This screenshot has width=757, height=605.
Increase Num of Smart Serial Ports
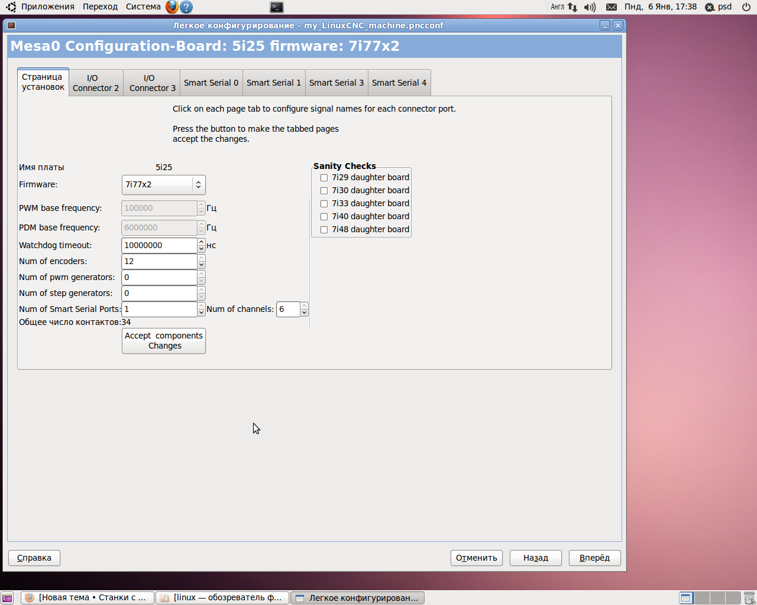[201, 305]
